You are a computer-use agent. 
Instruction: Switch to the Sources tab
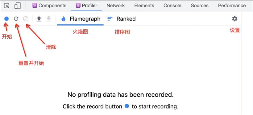(200, 6)
